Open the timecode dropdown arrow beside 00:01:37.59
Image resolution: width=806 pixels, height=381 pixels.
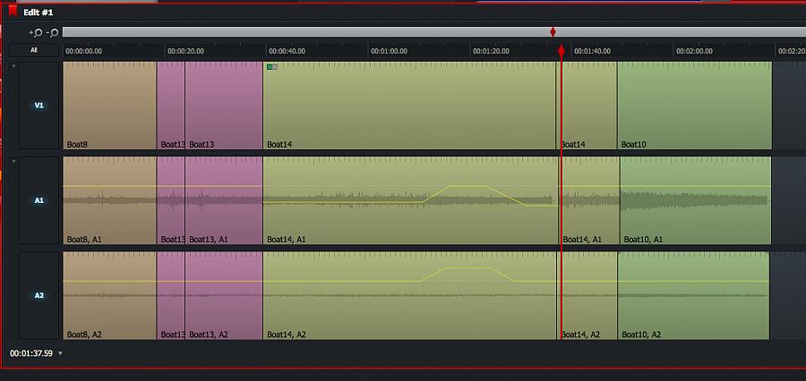point(60,354)
